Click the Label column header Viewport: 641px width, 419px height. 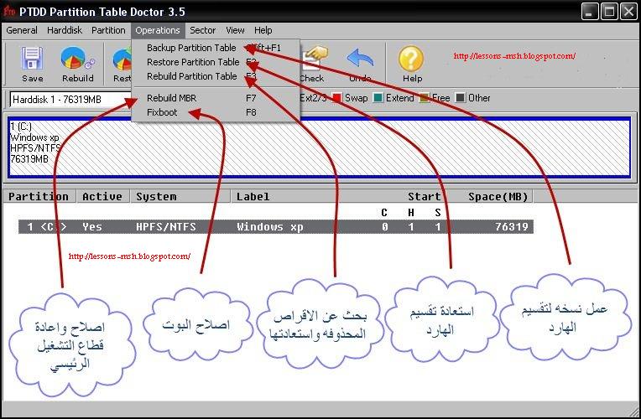click(253, 196)
